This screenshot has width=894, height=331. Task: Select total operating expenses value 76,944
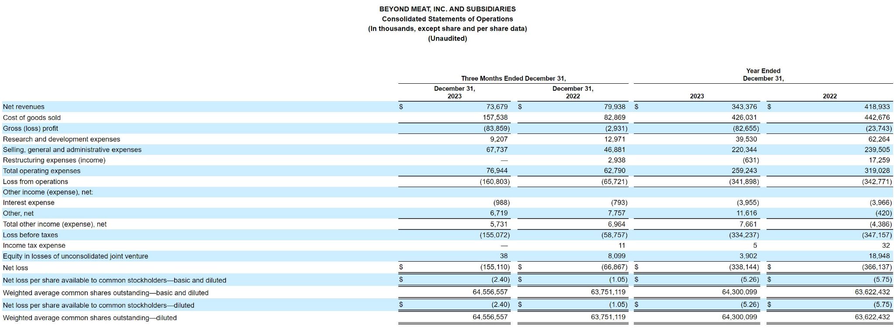pos(497,171)
